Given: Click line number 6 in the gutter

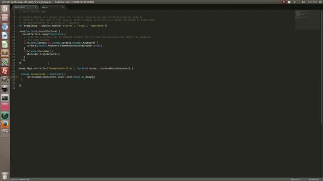Looking at the screenshot, I should coord(14,26).
